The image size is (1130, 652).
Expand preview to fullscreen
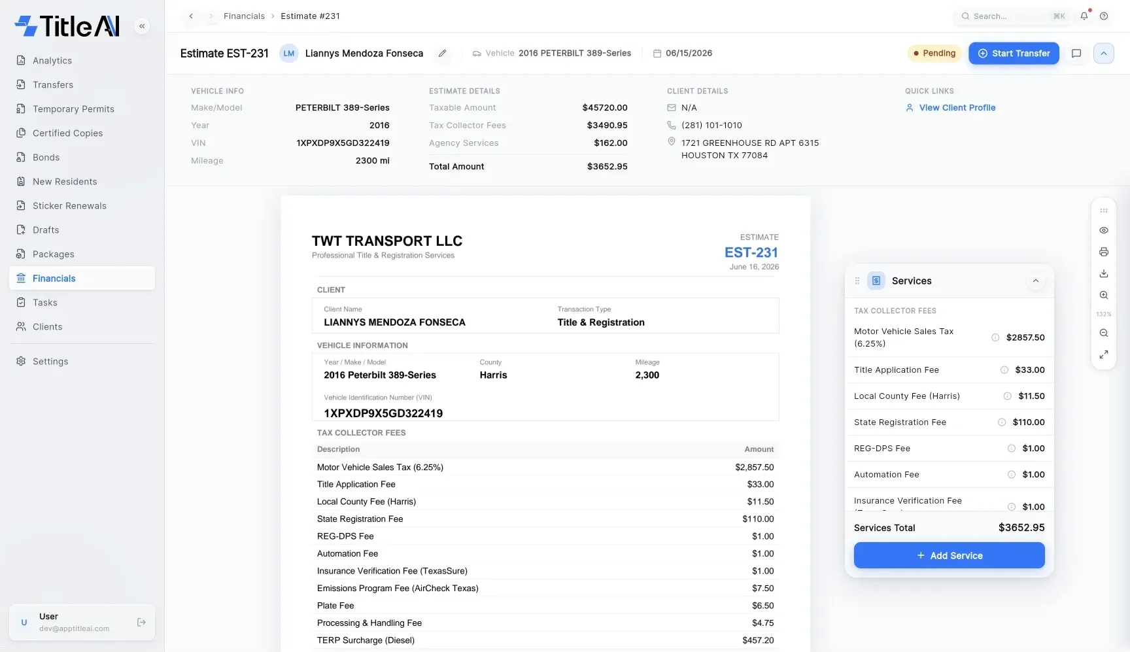(1104, 354)
